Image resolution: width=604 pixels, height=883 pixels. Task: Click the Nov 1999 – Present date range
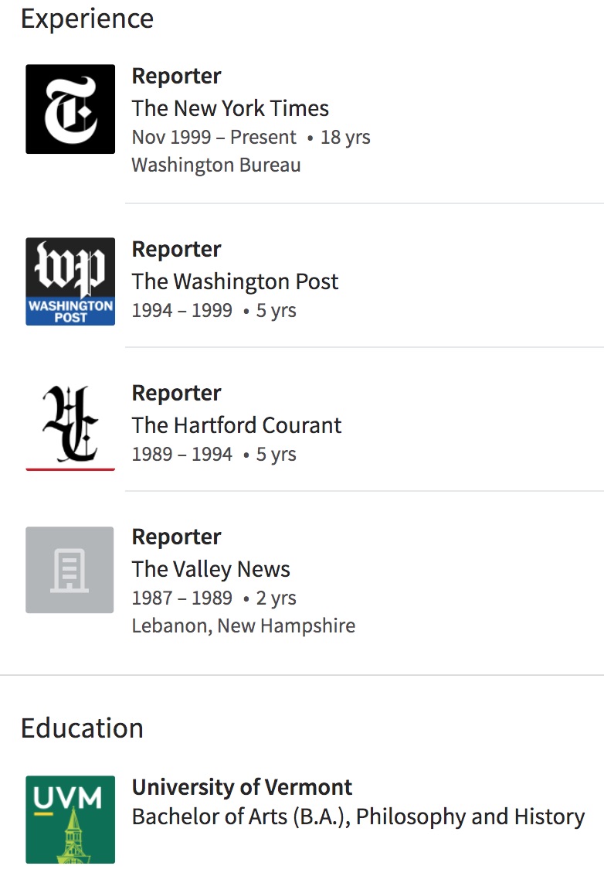[x=214, y=138]
